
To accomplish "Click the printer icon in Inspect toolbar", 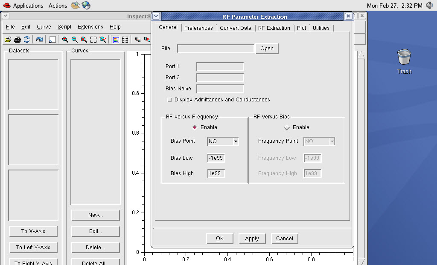I will (x=17, y=40).
